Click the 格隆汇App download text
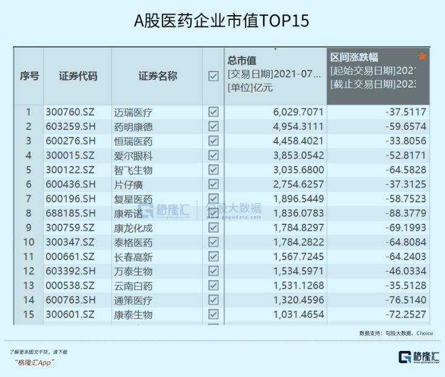The width and height of the screenshot is (445, 377). click(x=34, y=362)
